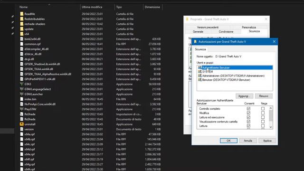
Task: Click the ReShade configuration settings file icon
Action: (22, 114)
